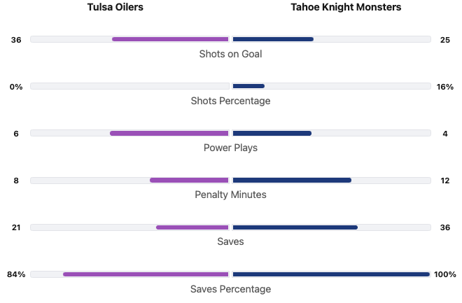Select the Shots on Goal label
This screenshot has height=303, width=462.
[x=230, y=54]
